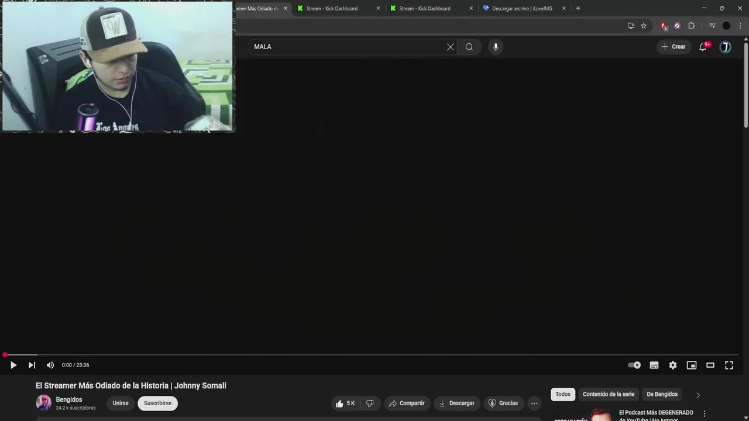Select the Todos filter chip
749x421 pixels.
tap(563, 394)
